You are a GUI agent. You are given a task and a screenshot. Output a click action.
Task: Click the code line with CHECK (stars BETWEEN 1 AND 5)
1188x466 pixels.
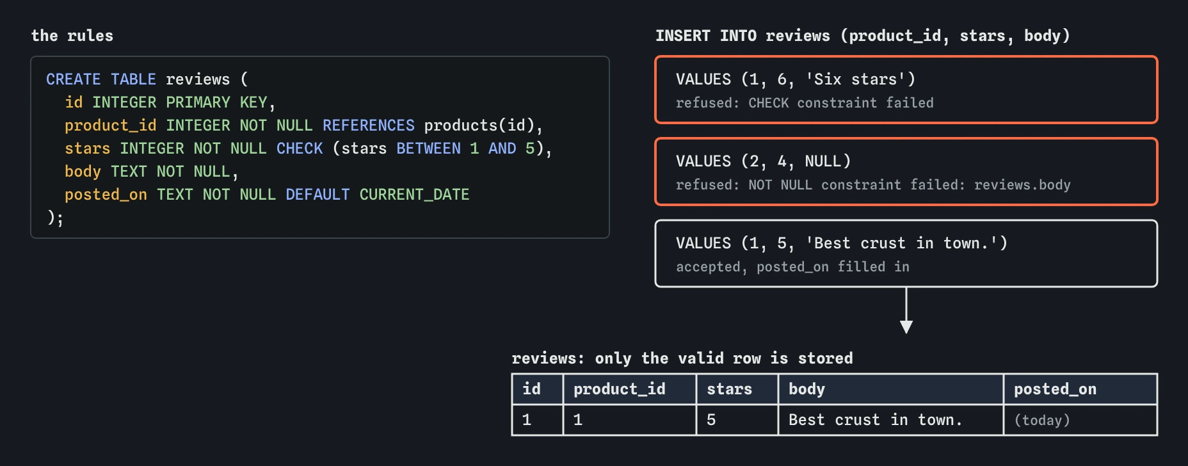pos(309,149)
